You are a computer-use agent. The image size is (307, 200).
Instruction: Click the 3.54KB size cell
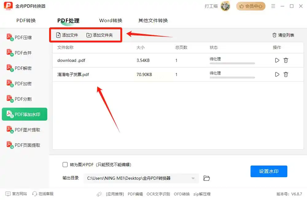[x=143, y=60]
